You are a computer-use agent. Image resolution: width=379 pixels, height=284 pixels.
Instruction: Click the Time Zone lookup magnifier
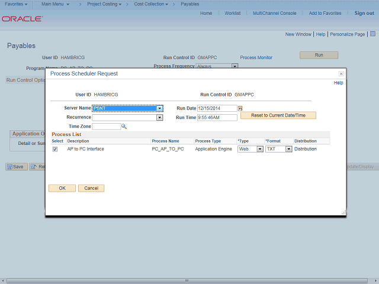124,126
